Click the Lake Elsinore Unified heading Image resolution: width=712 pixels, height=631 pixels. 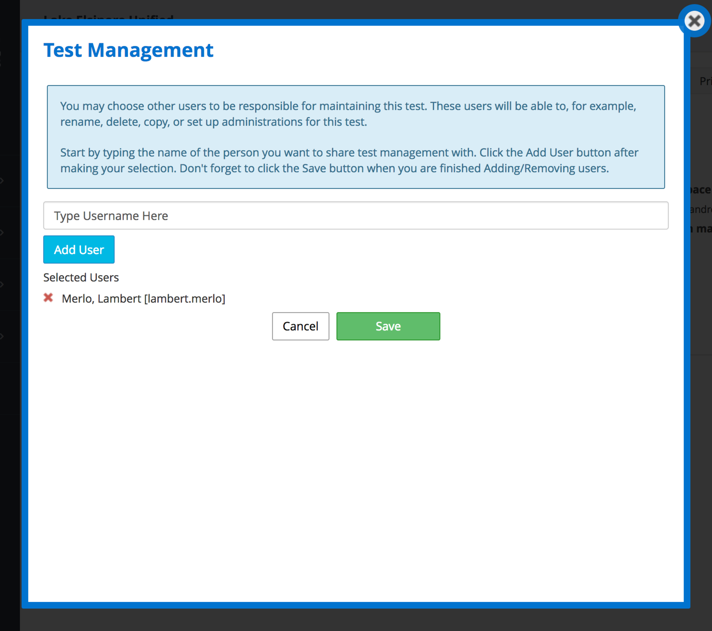tap(109, 17)
